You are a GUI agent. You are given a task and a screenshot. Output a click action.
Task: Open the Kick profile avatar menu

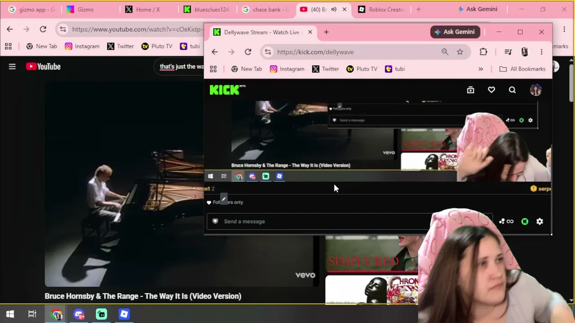pos(536,90)
